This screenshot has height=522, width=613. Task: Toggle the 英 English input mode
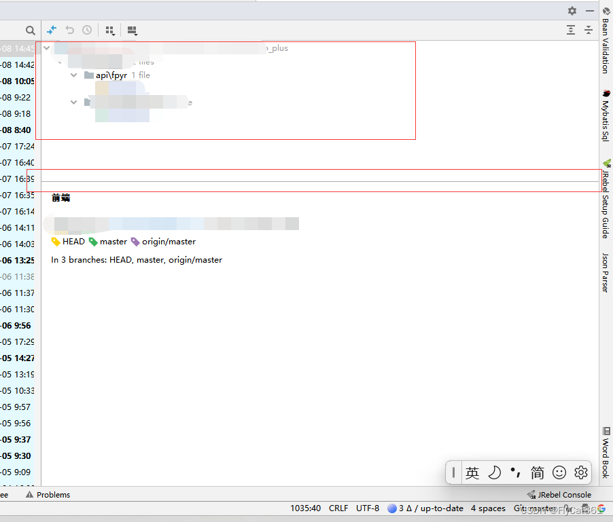coord(472,472)
